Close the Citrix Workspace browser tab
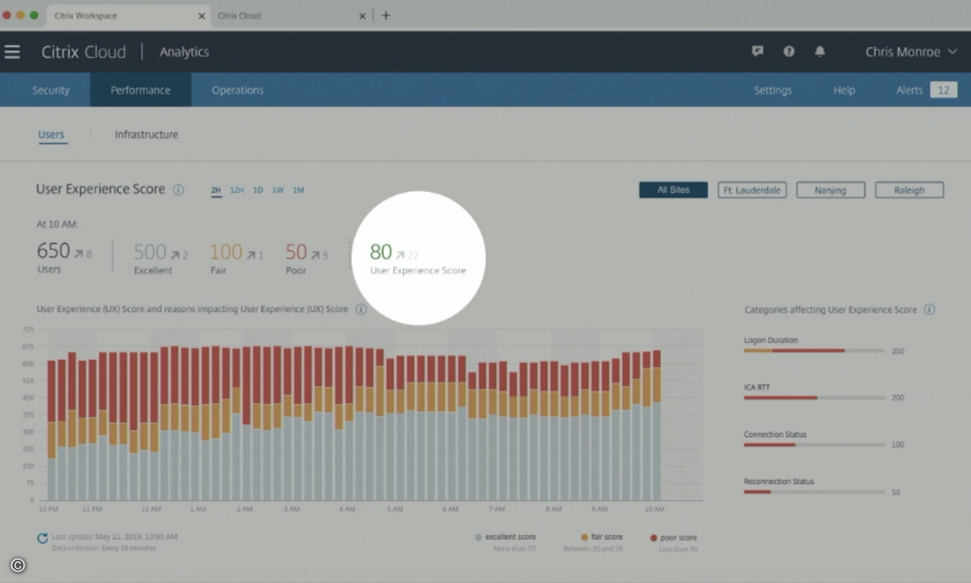 (x=201, y=15)
